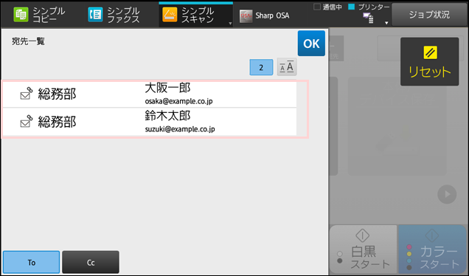Toggle the text size icon
This screenshot has width=469, height=276.
pos(287,66)
